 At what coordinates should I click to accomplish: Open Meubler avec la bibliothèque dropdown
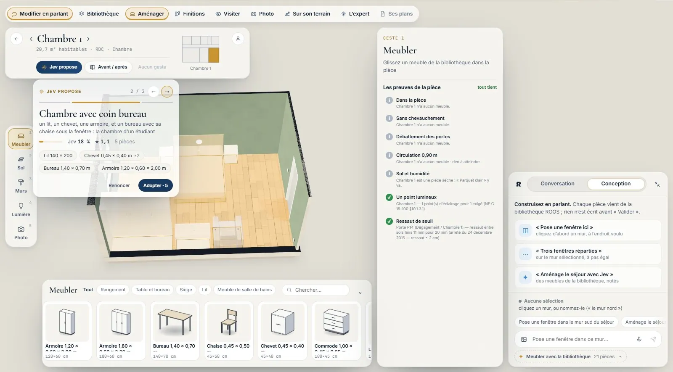(x=570, y=356)
